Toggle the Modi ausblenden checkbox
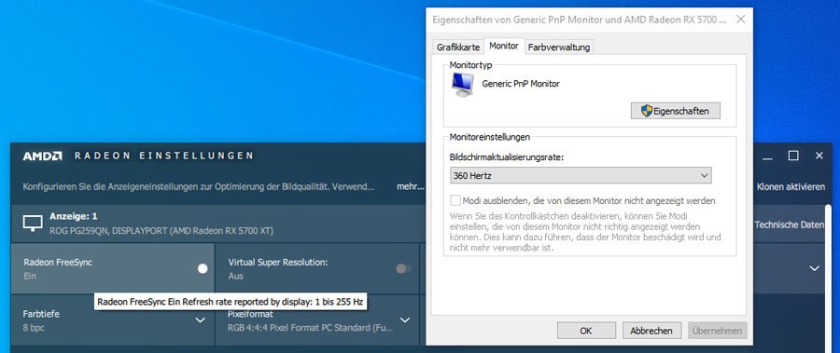This screenshot has height=353, width=840. click(x=455, y=200)
